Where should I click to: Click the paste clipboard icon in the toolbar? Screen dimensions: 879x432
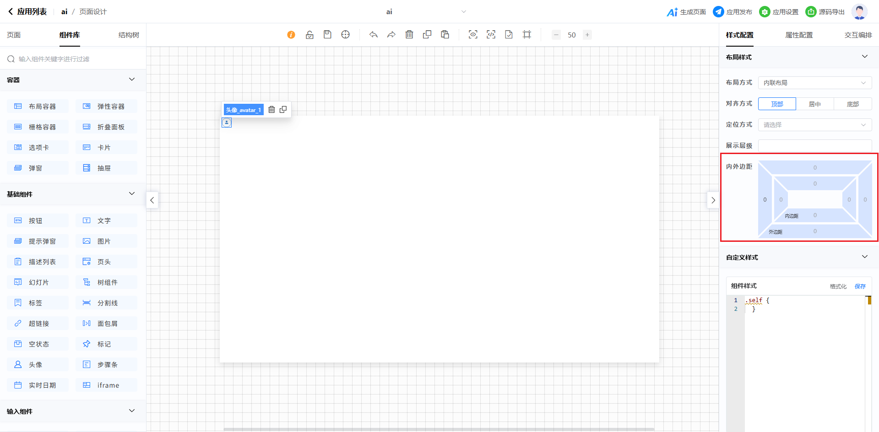pyautogui.click(x=445, y=35)
